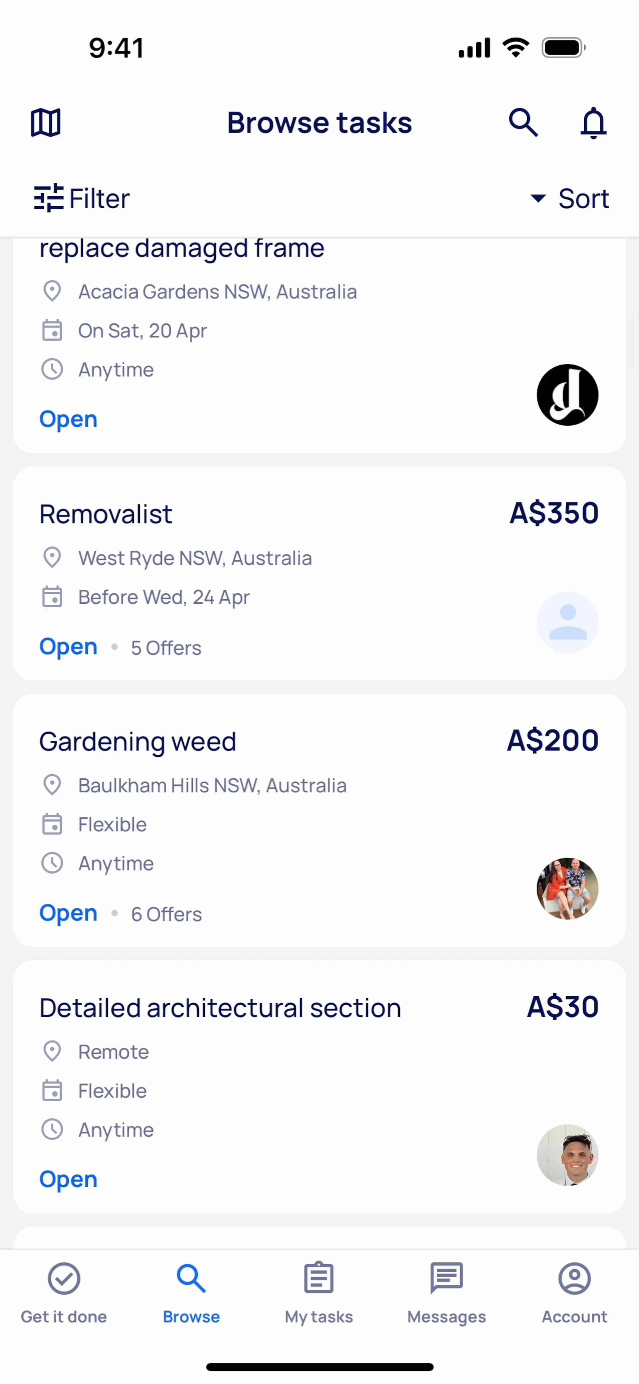This screenshot has width=639, height=1384.
Task: Tap the A$350 price on Removalist
Action: (x=554, y=513)
